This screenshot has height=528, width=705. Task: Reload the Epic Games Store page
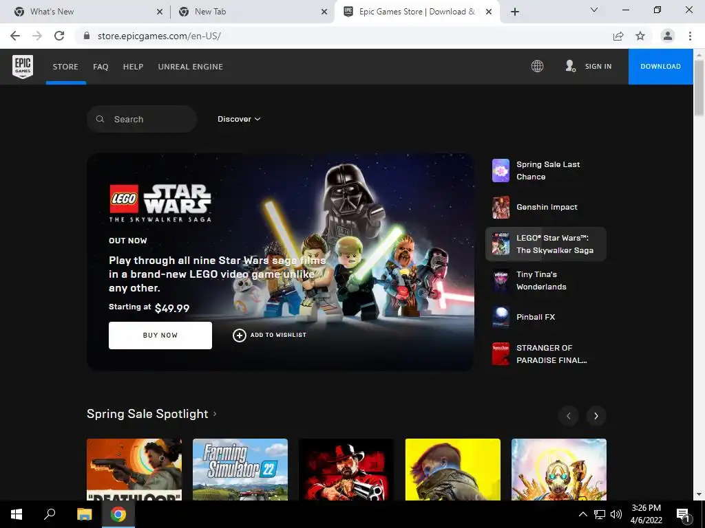pyautogui.click(x=59, y=36)
